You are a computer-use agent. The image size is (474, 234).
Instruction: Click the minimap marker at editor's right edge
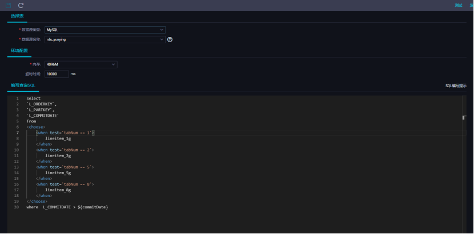pos(464,118)
